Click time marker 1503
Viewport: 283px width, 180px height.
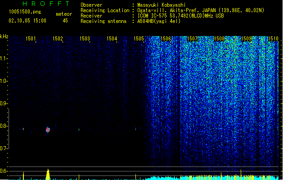pyautogui.click(x=85, y=38)
